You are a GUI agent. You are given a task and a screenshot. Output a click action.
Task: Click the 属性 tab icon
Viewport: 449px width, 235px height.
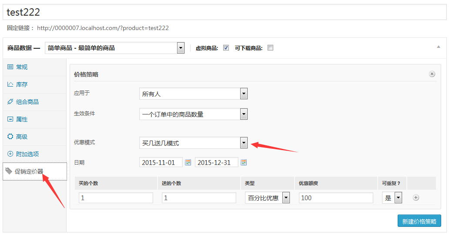click(10, 119)
